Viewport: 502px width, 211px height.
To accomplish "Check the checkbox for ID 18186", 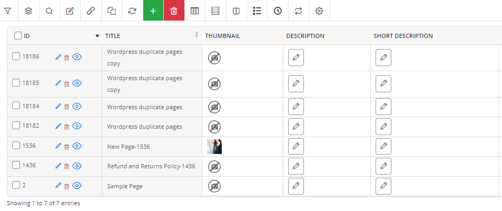I will point(16,56).
